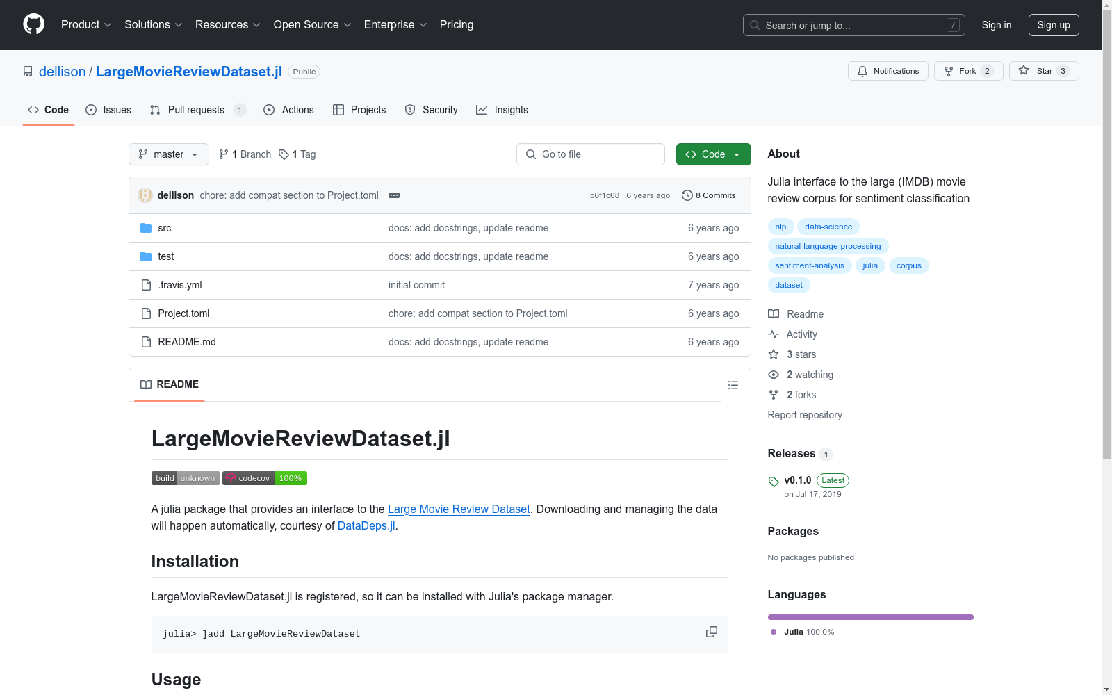
Task: Click the Project.toml file icon
Action: pos(146,313)
